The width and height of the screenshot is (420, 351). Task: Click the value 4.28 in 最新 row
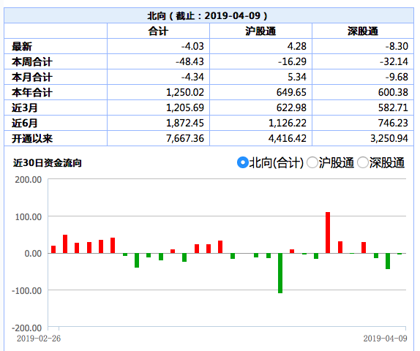(297, 46)
